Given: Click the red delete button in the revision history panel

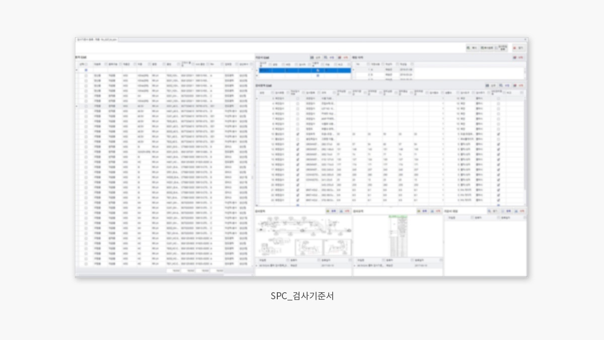Looking at the screenshot, I should pyautogui.click(x=519, y=58).
